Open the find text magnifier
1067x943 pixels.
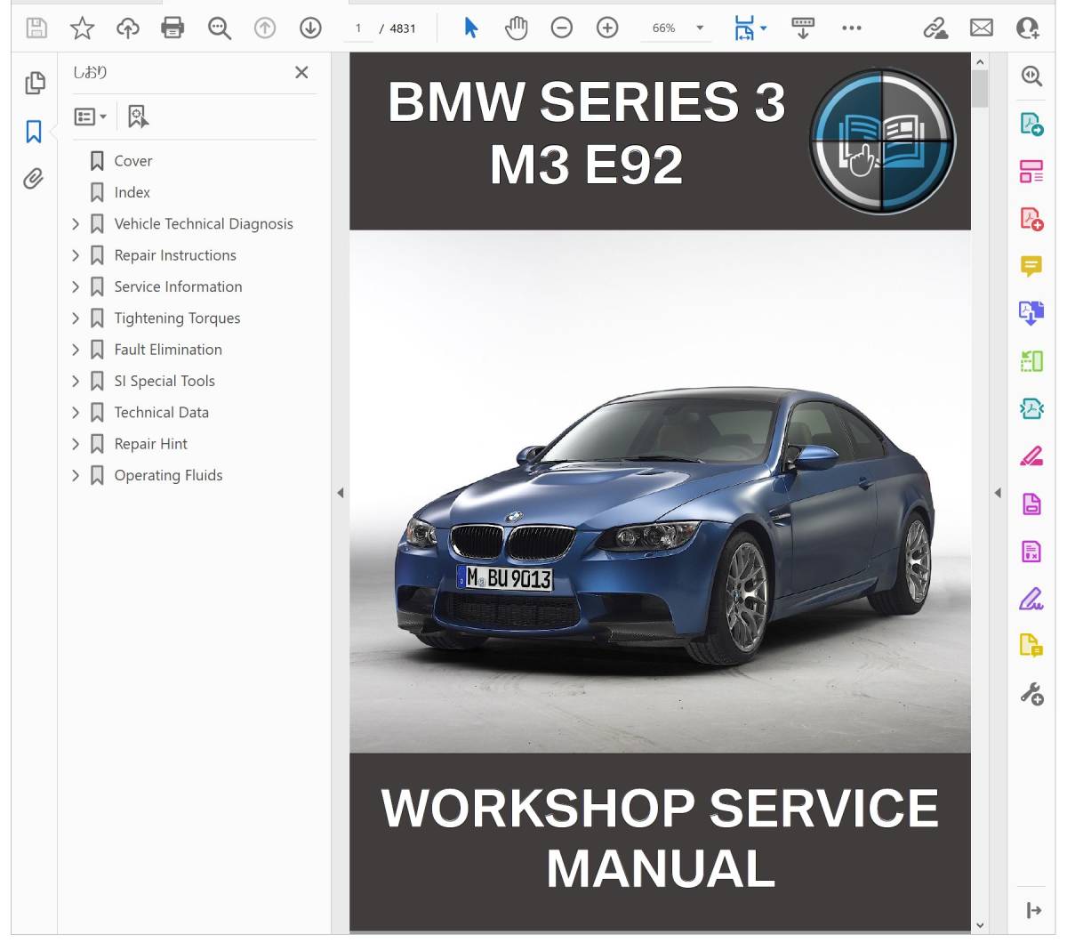tap(219, 28)
